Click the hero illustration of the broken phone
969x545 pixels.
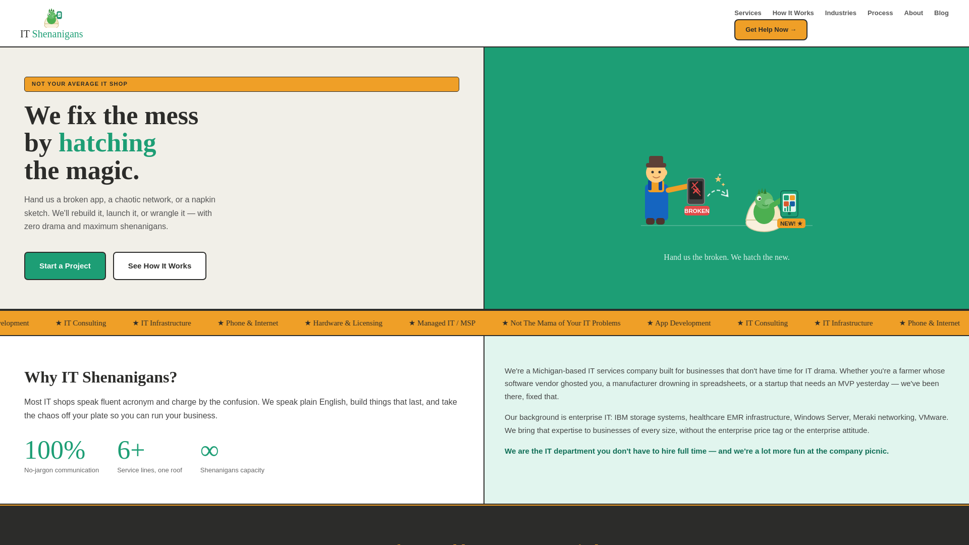696,192
